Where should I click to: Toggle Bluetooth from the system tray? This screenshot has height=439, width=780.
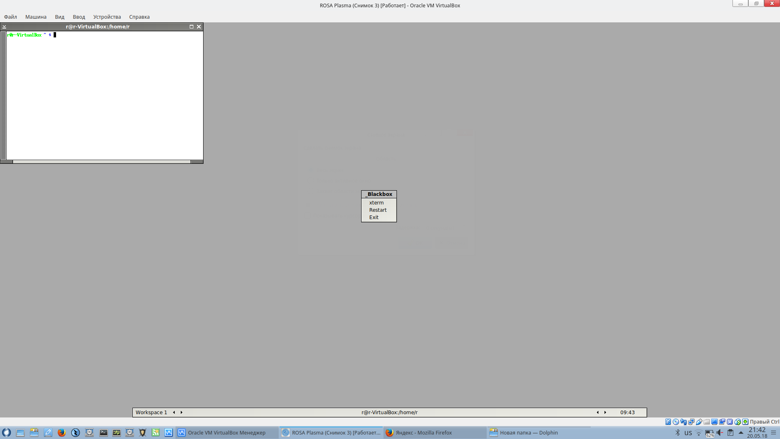pos(677,432)
